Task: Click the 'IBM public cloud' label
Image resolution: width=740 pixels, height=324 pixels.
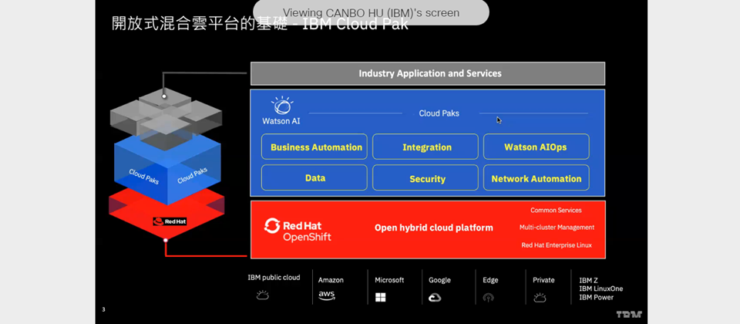Action: click(x=274, y=277)
